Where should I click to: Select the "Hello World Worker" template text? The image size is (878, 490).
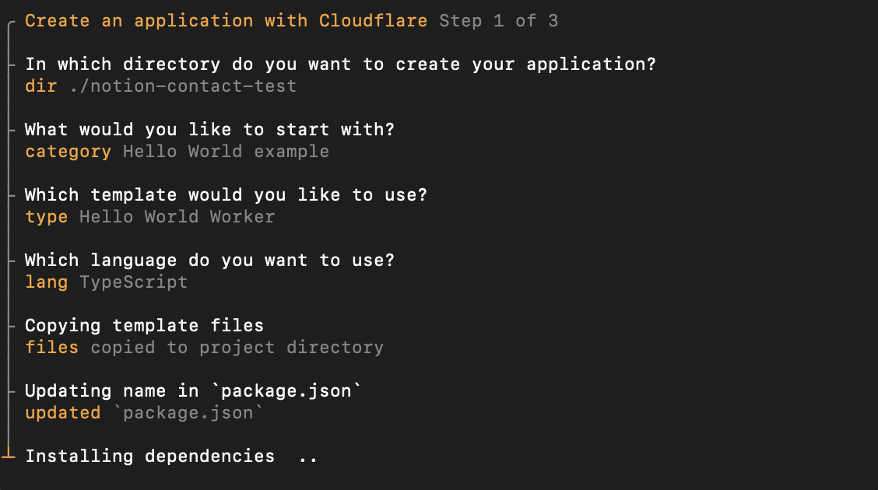coord(177,217)
